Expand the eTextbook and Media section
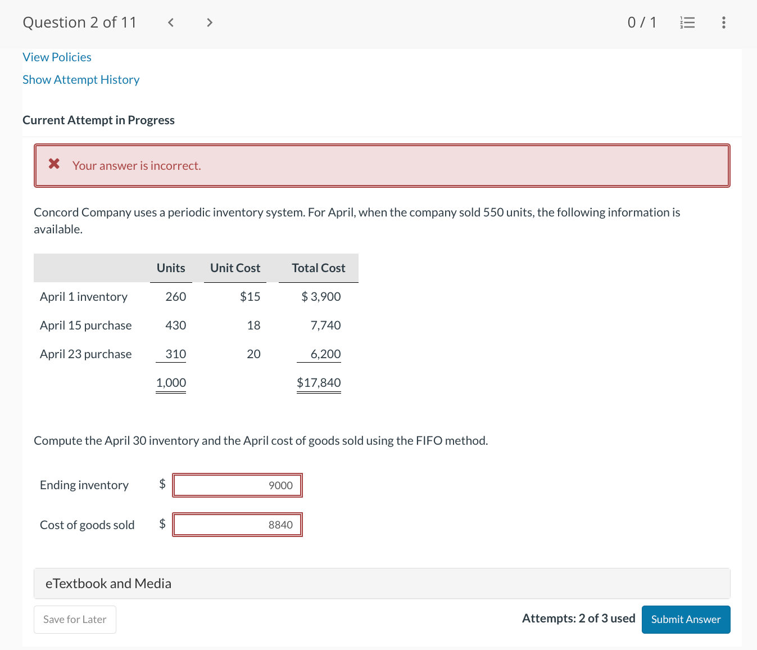Image resolution: width=757 pixels, height=650 pixels. [382, 584]
